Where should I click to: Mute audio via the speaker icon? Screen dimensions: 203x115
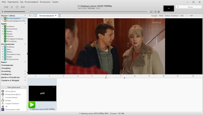click(2, 12)
